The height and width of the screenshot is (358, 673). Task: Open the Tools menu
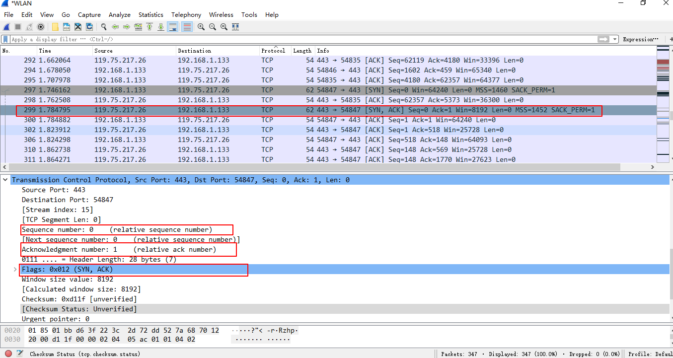pos(249,15)
